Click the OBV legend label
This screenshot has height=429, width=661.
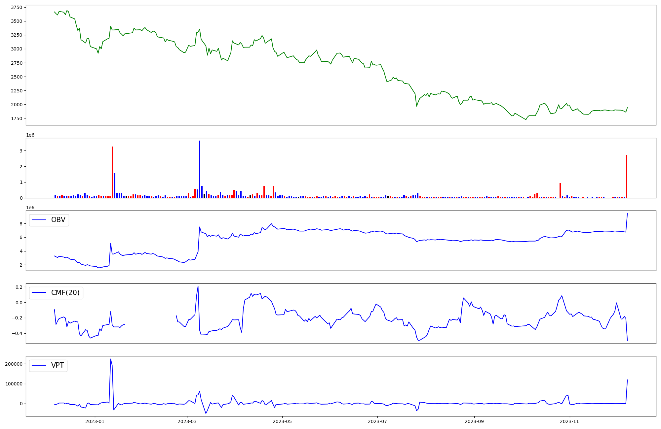58,220
